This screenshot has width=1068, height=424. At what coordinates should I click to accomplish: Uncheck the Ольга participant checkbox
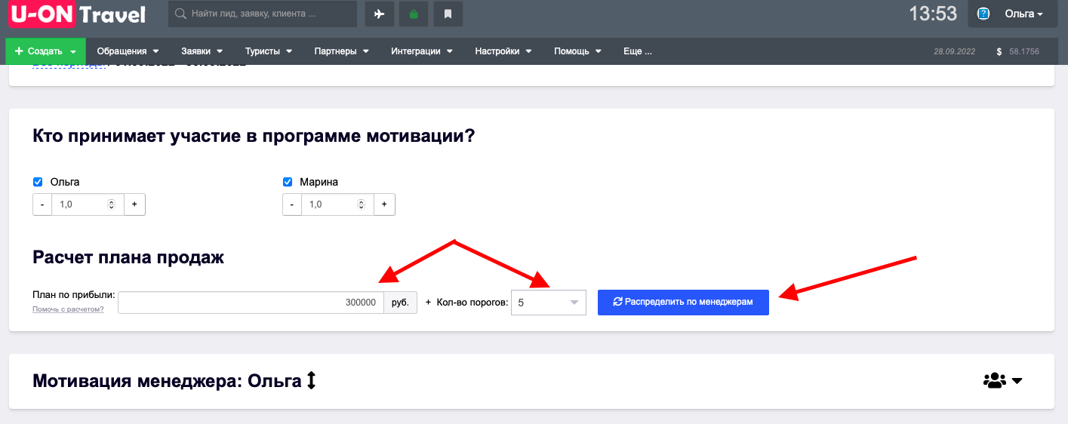pos(38,182)
